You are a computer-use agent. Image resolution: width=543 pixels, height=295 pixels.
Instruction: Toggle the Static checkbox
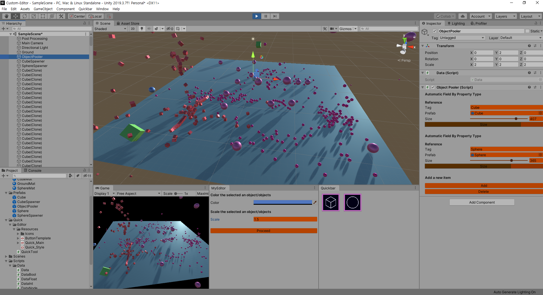click(x=527, y=31)
